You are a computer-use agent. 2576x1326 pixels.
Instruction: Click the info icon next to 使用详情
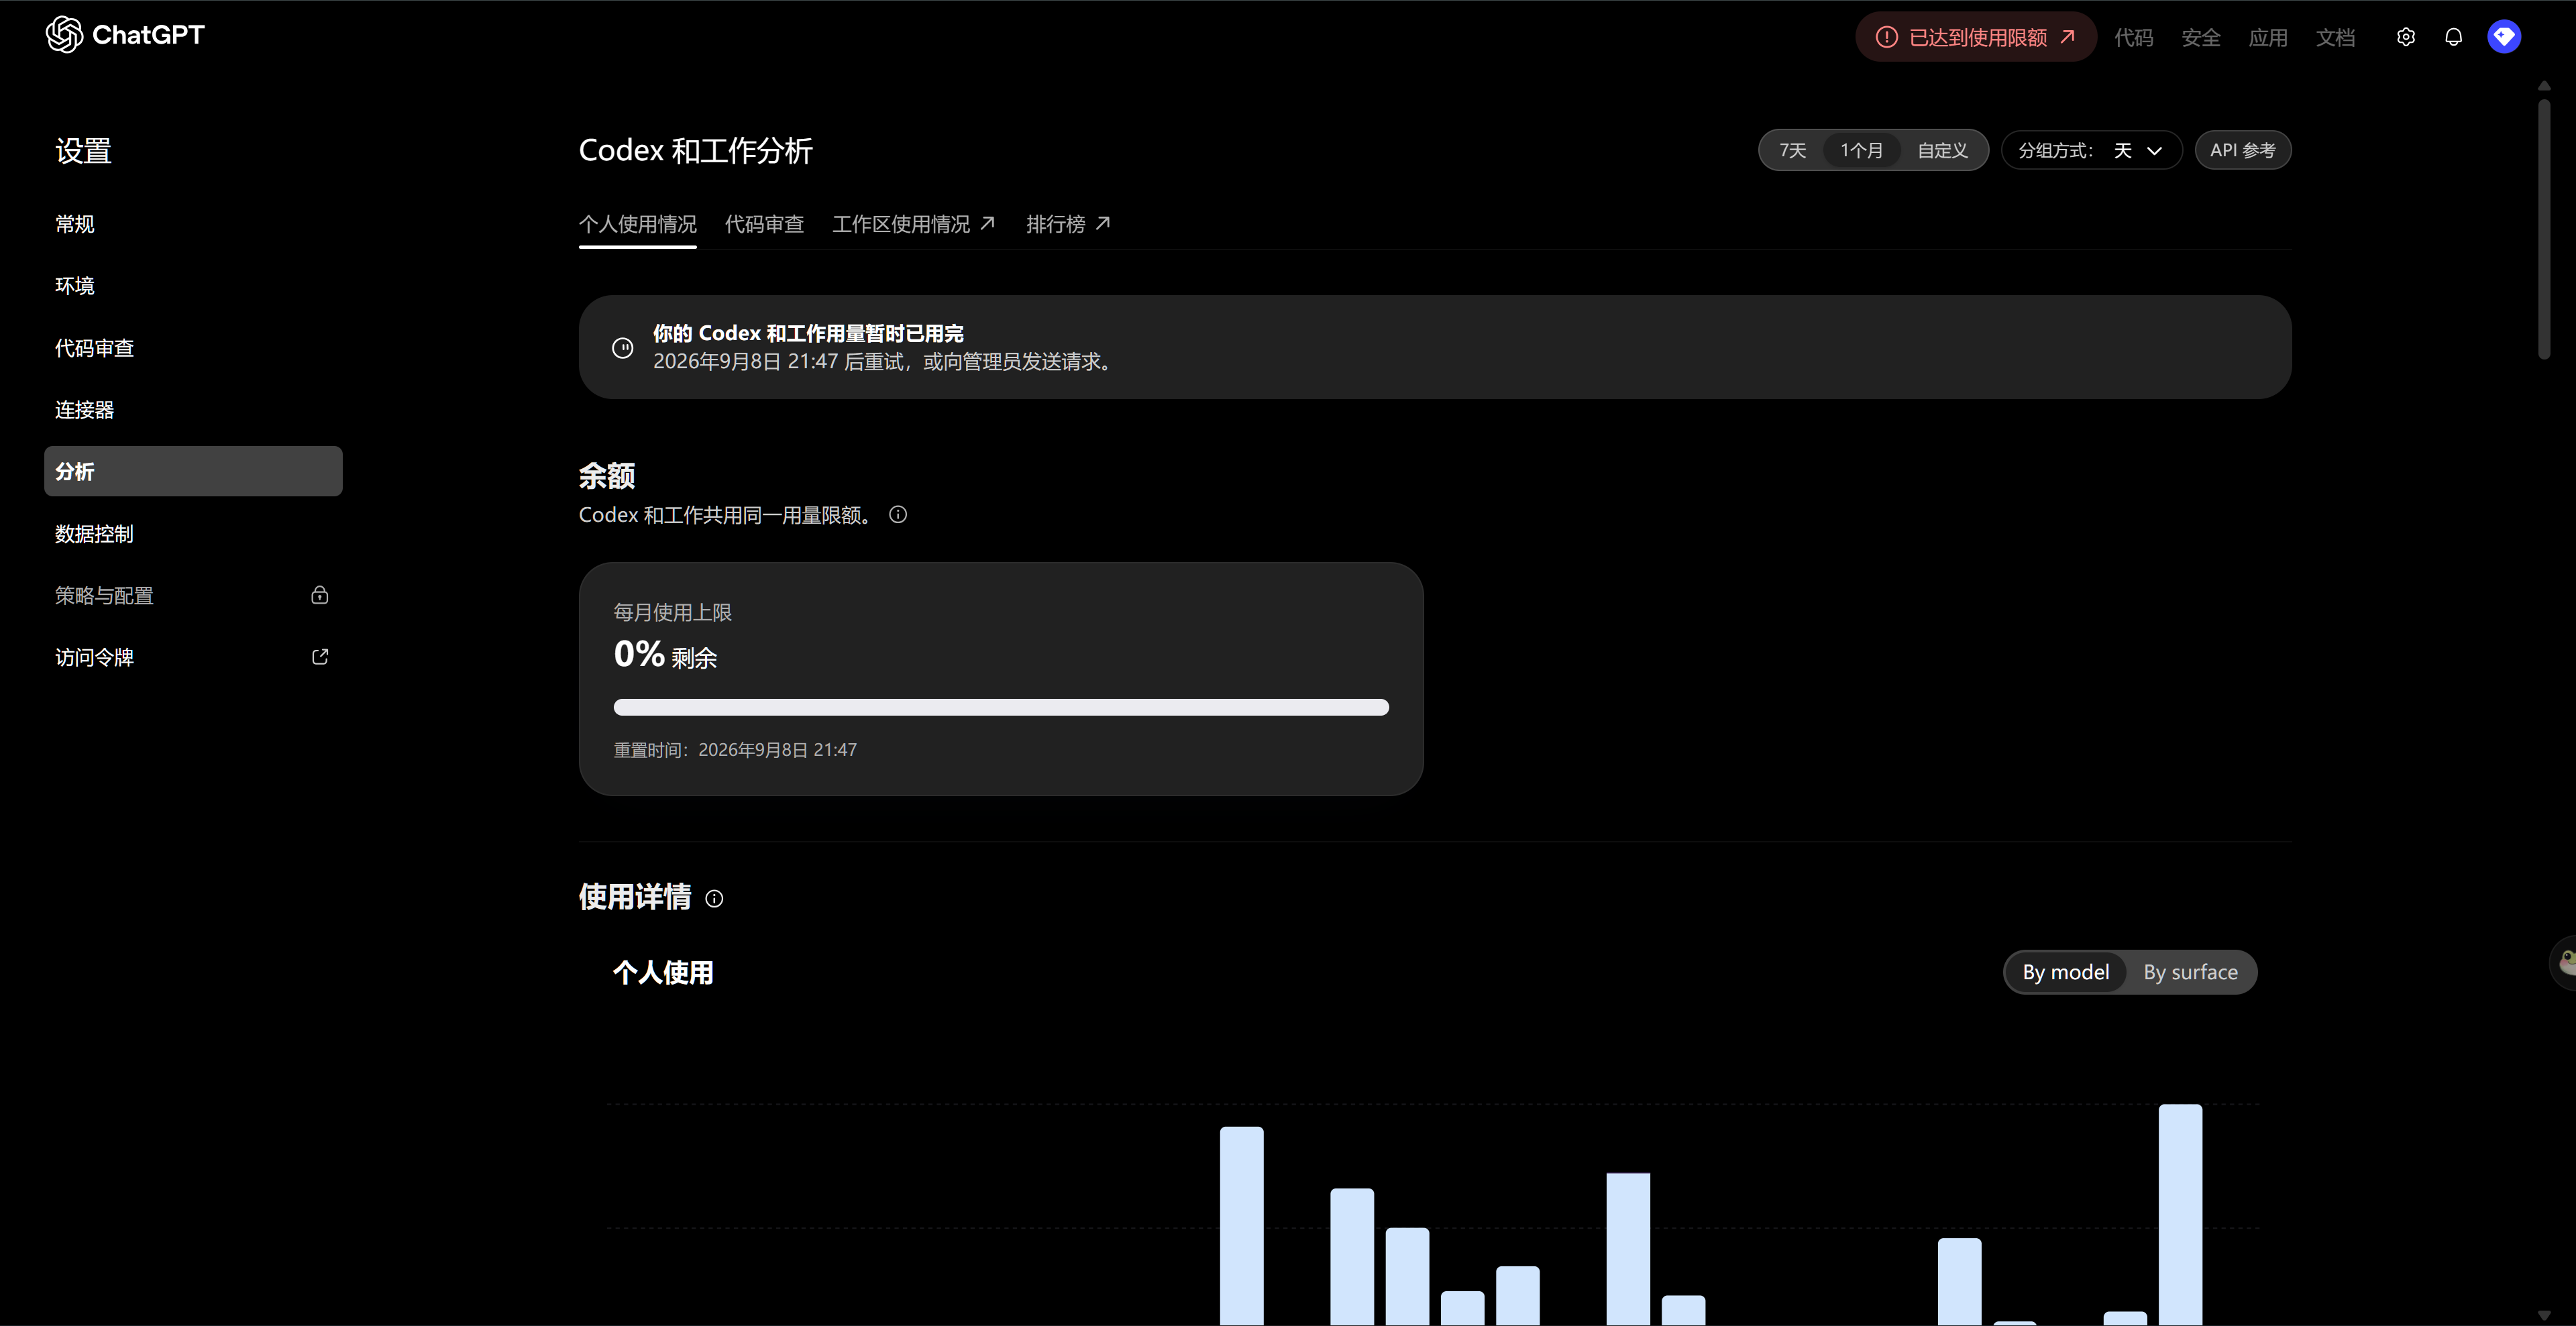(714, 898)
